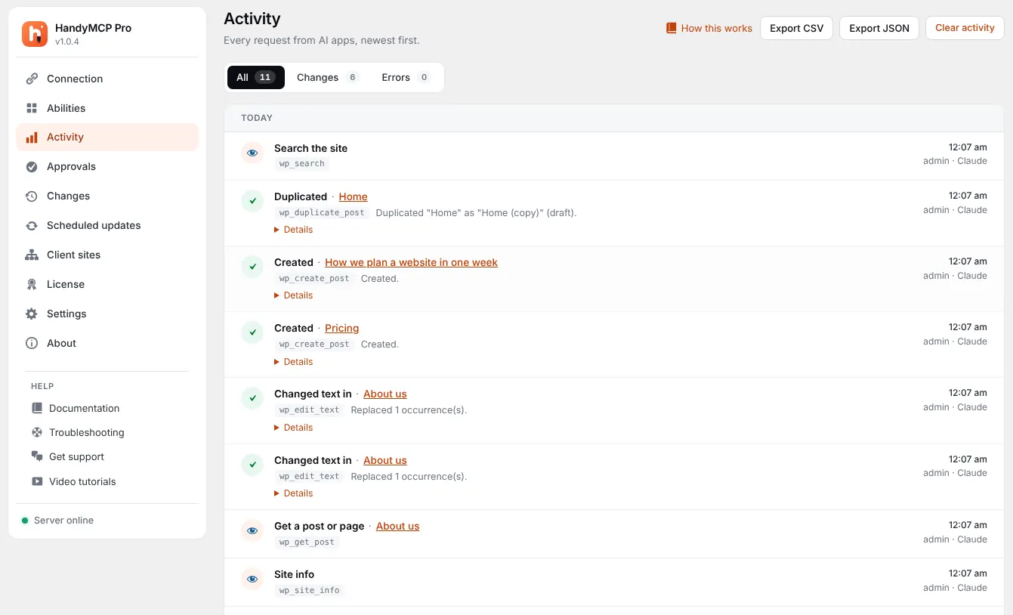Click the Troubleshooting lifebuoy icon
The width and height of the screenshot is (1013, 615).
click(37, 433)
